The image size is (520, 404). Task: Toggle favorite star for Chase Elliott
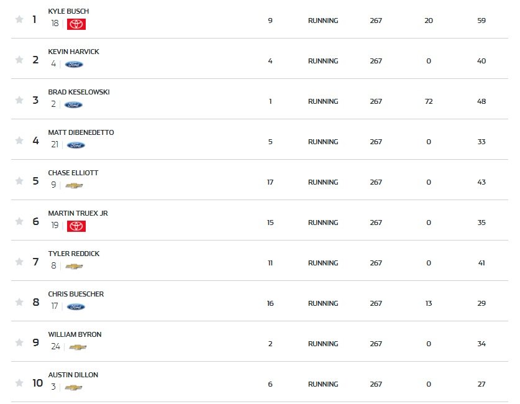19,181
